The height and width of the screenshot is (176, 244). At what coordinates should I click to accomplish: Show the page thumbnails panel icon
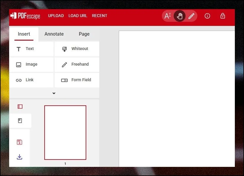[20, 107]
